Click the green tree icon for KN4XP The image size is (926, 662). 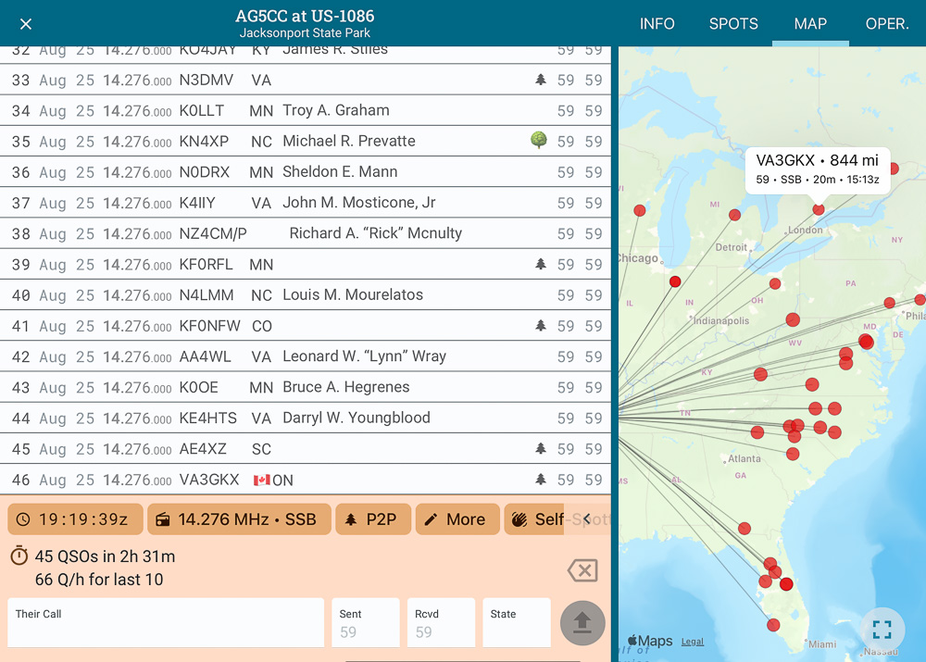(539, 141)
